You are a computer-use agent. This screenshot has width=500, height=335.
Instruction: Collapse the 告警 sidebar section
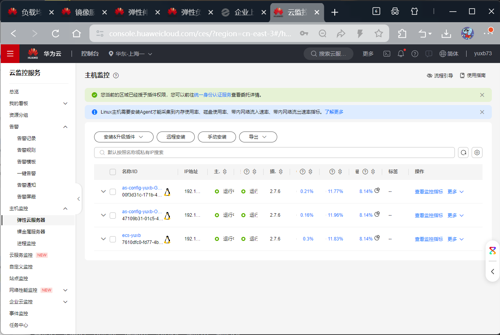(65, 127)
